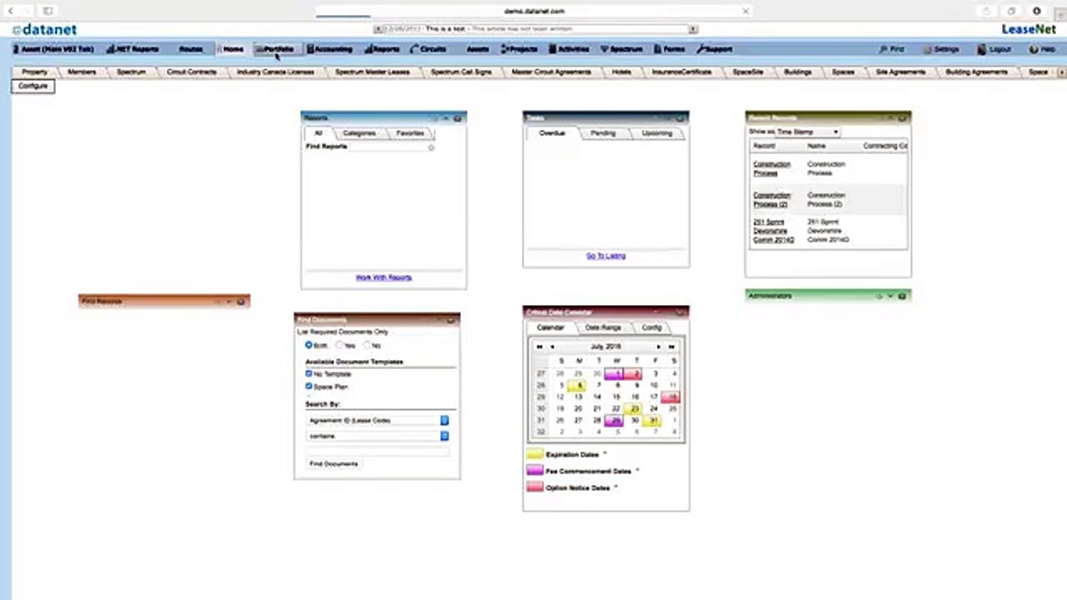Jump forward one year in the calendar

pos(671,347)
